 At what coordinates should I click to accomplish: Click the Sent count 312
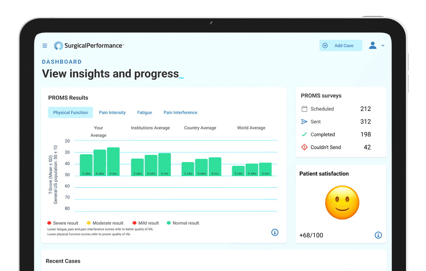365,122
